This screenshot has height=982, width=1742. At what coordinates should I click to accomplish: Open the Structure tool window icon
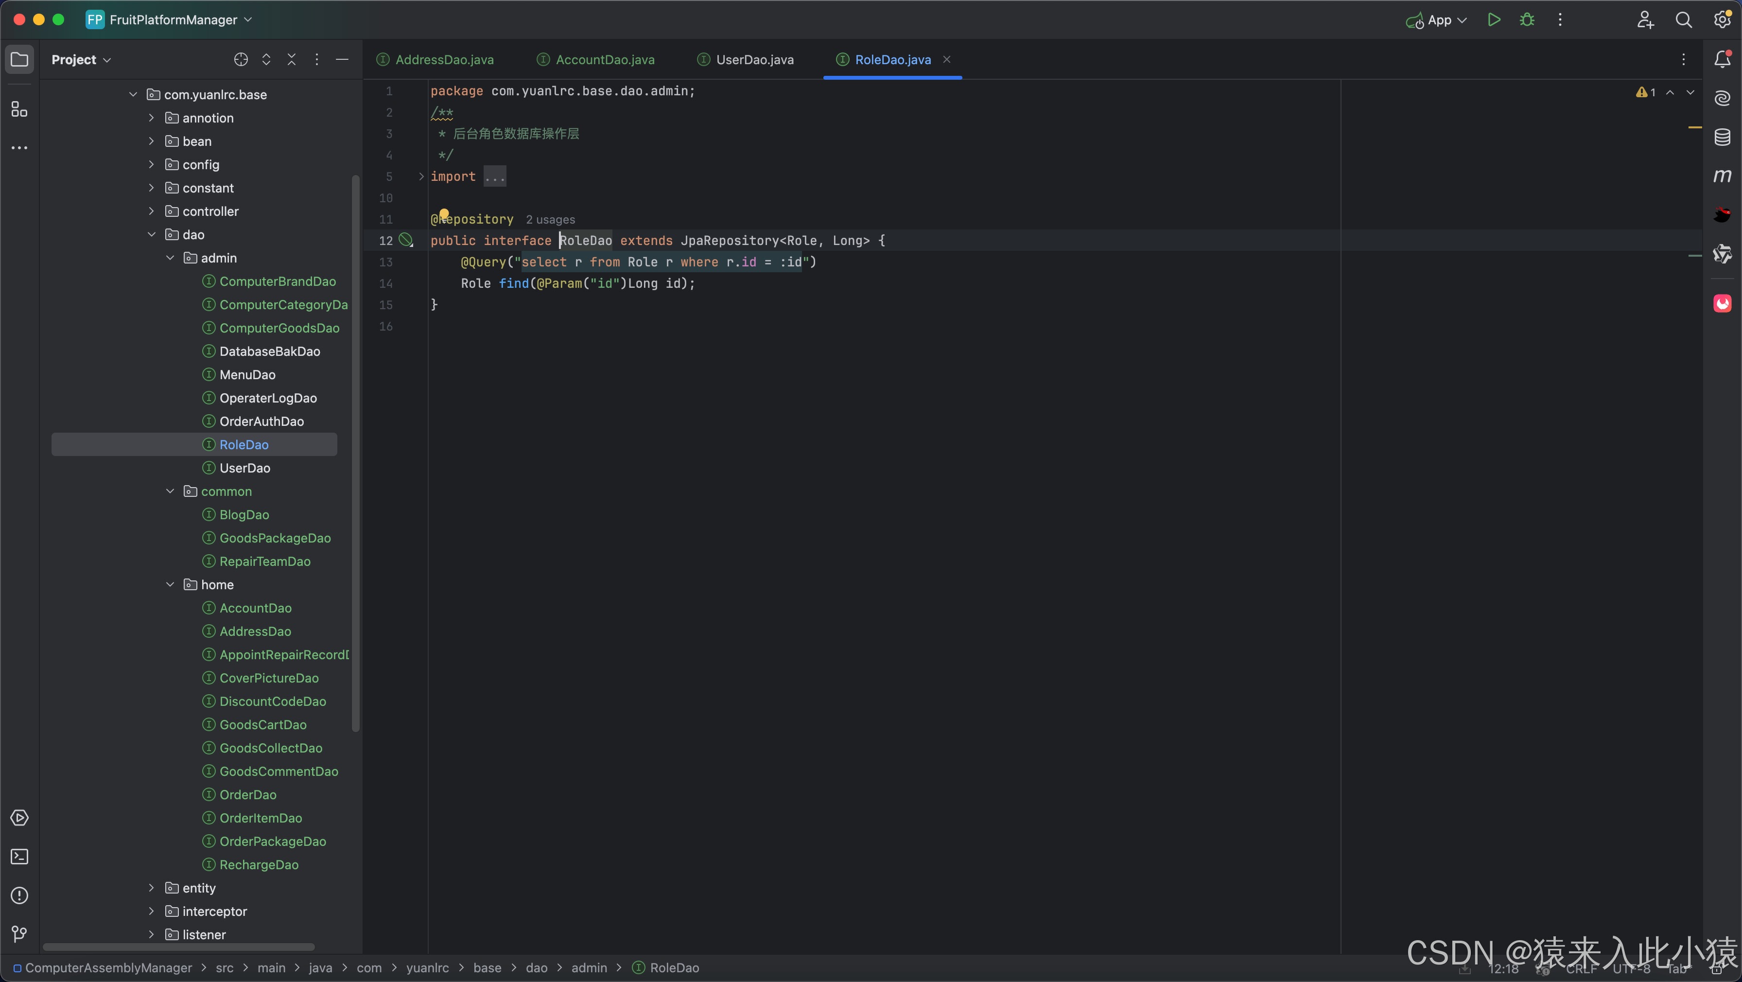point(19,109)
